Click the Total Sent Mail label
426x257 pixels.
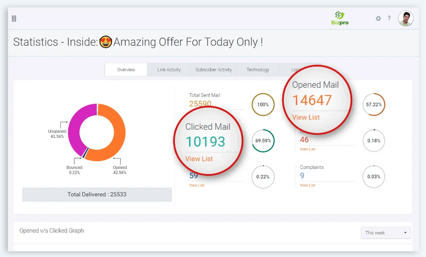click(x=204, y=95)
